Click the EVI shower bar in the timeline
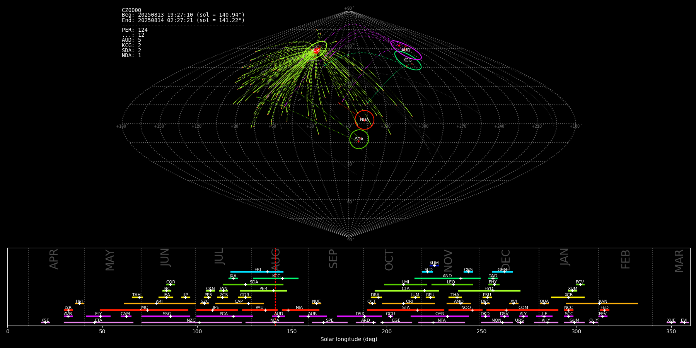Viewport: 696px width, 348px height. coord(684,322)
